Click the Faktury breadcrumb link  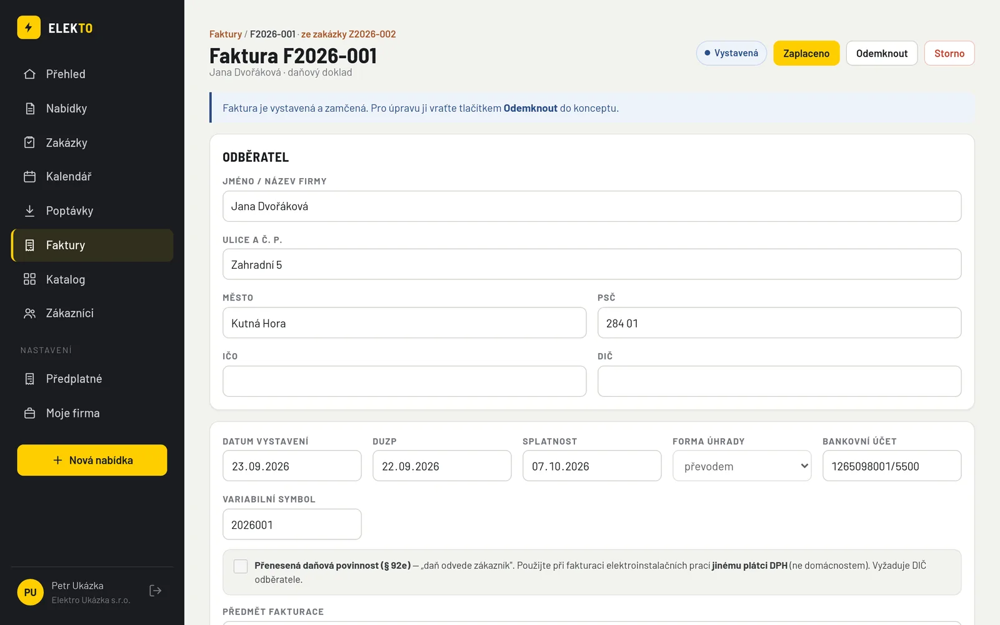(226, 34)
